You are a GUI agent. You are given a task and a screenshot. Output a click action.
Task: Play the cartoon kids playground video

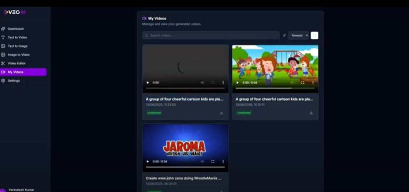[x=237, y=82]
